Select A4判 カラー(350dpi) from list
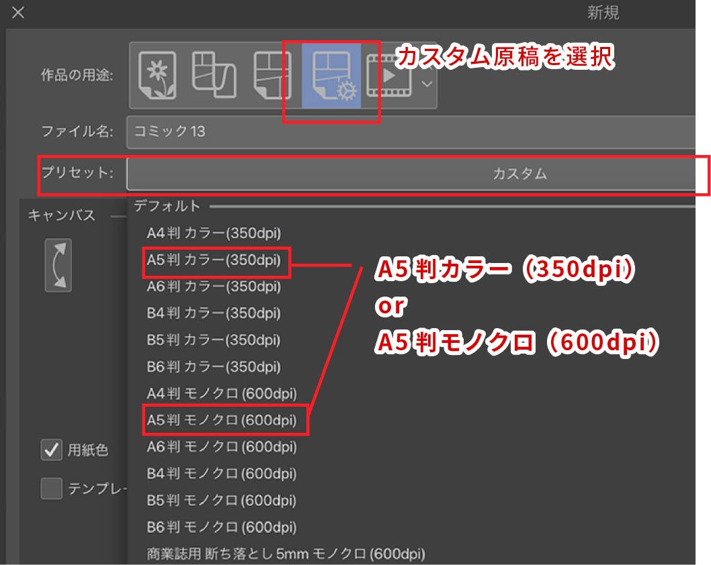 click(214, 234)
